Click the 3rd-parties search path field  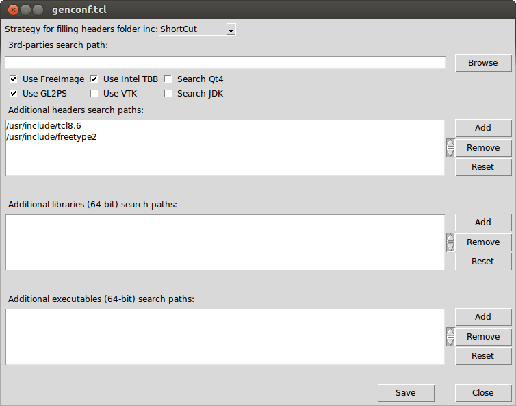point(224,63)
